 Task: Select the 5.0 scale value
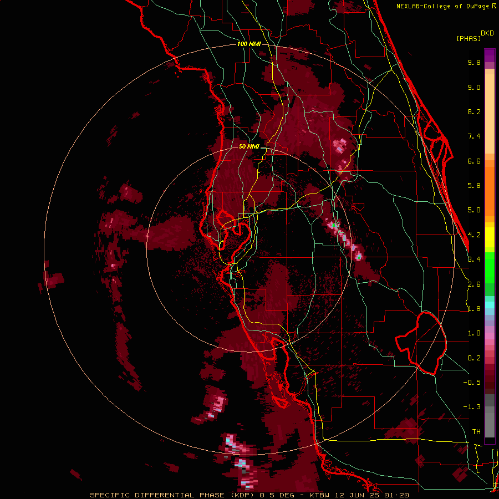click(x=474, y=210)
